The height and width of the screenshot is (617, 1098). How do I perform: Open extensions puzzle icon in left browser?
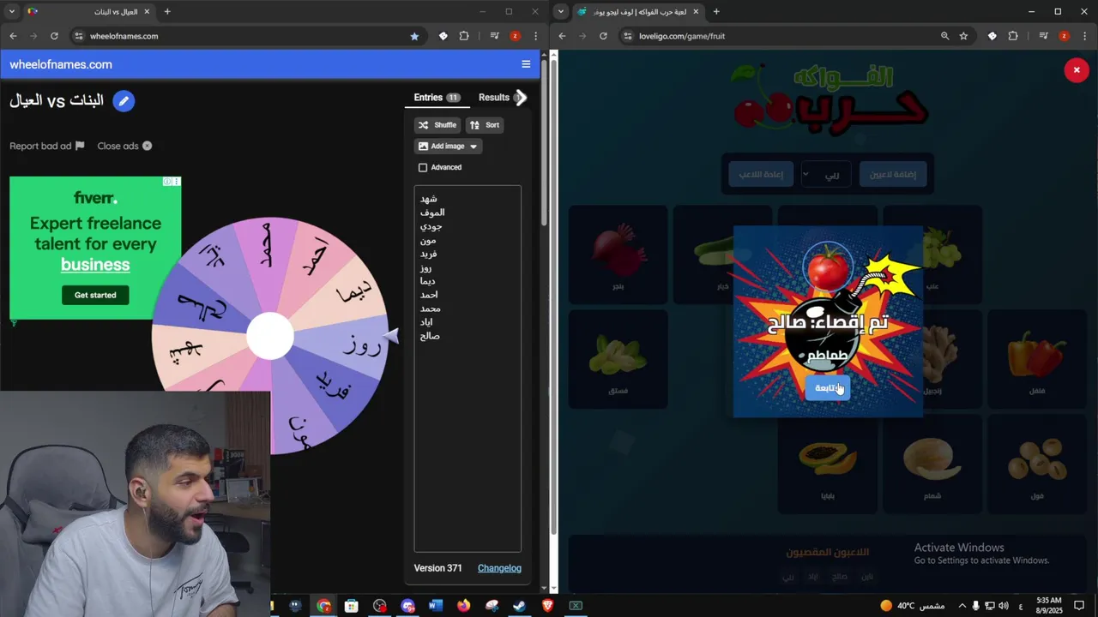pos(464,36)
